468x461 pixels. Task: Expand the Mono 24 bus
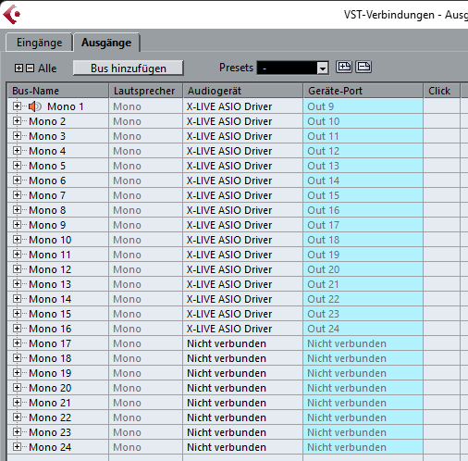pyautogui.click(x=18, y=447)
